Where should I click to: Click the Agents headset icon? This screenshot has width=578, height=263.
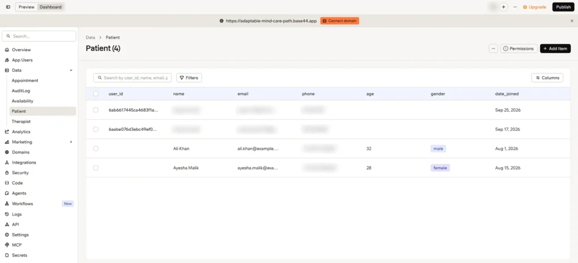(x=7, y=193)
